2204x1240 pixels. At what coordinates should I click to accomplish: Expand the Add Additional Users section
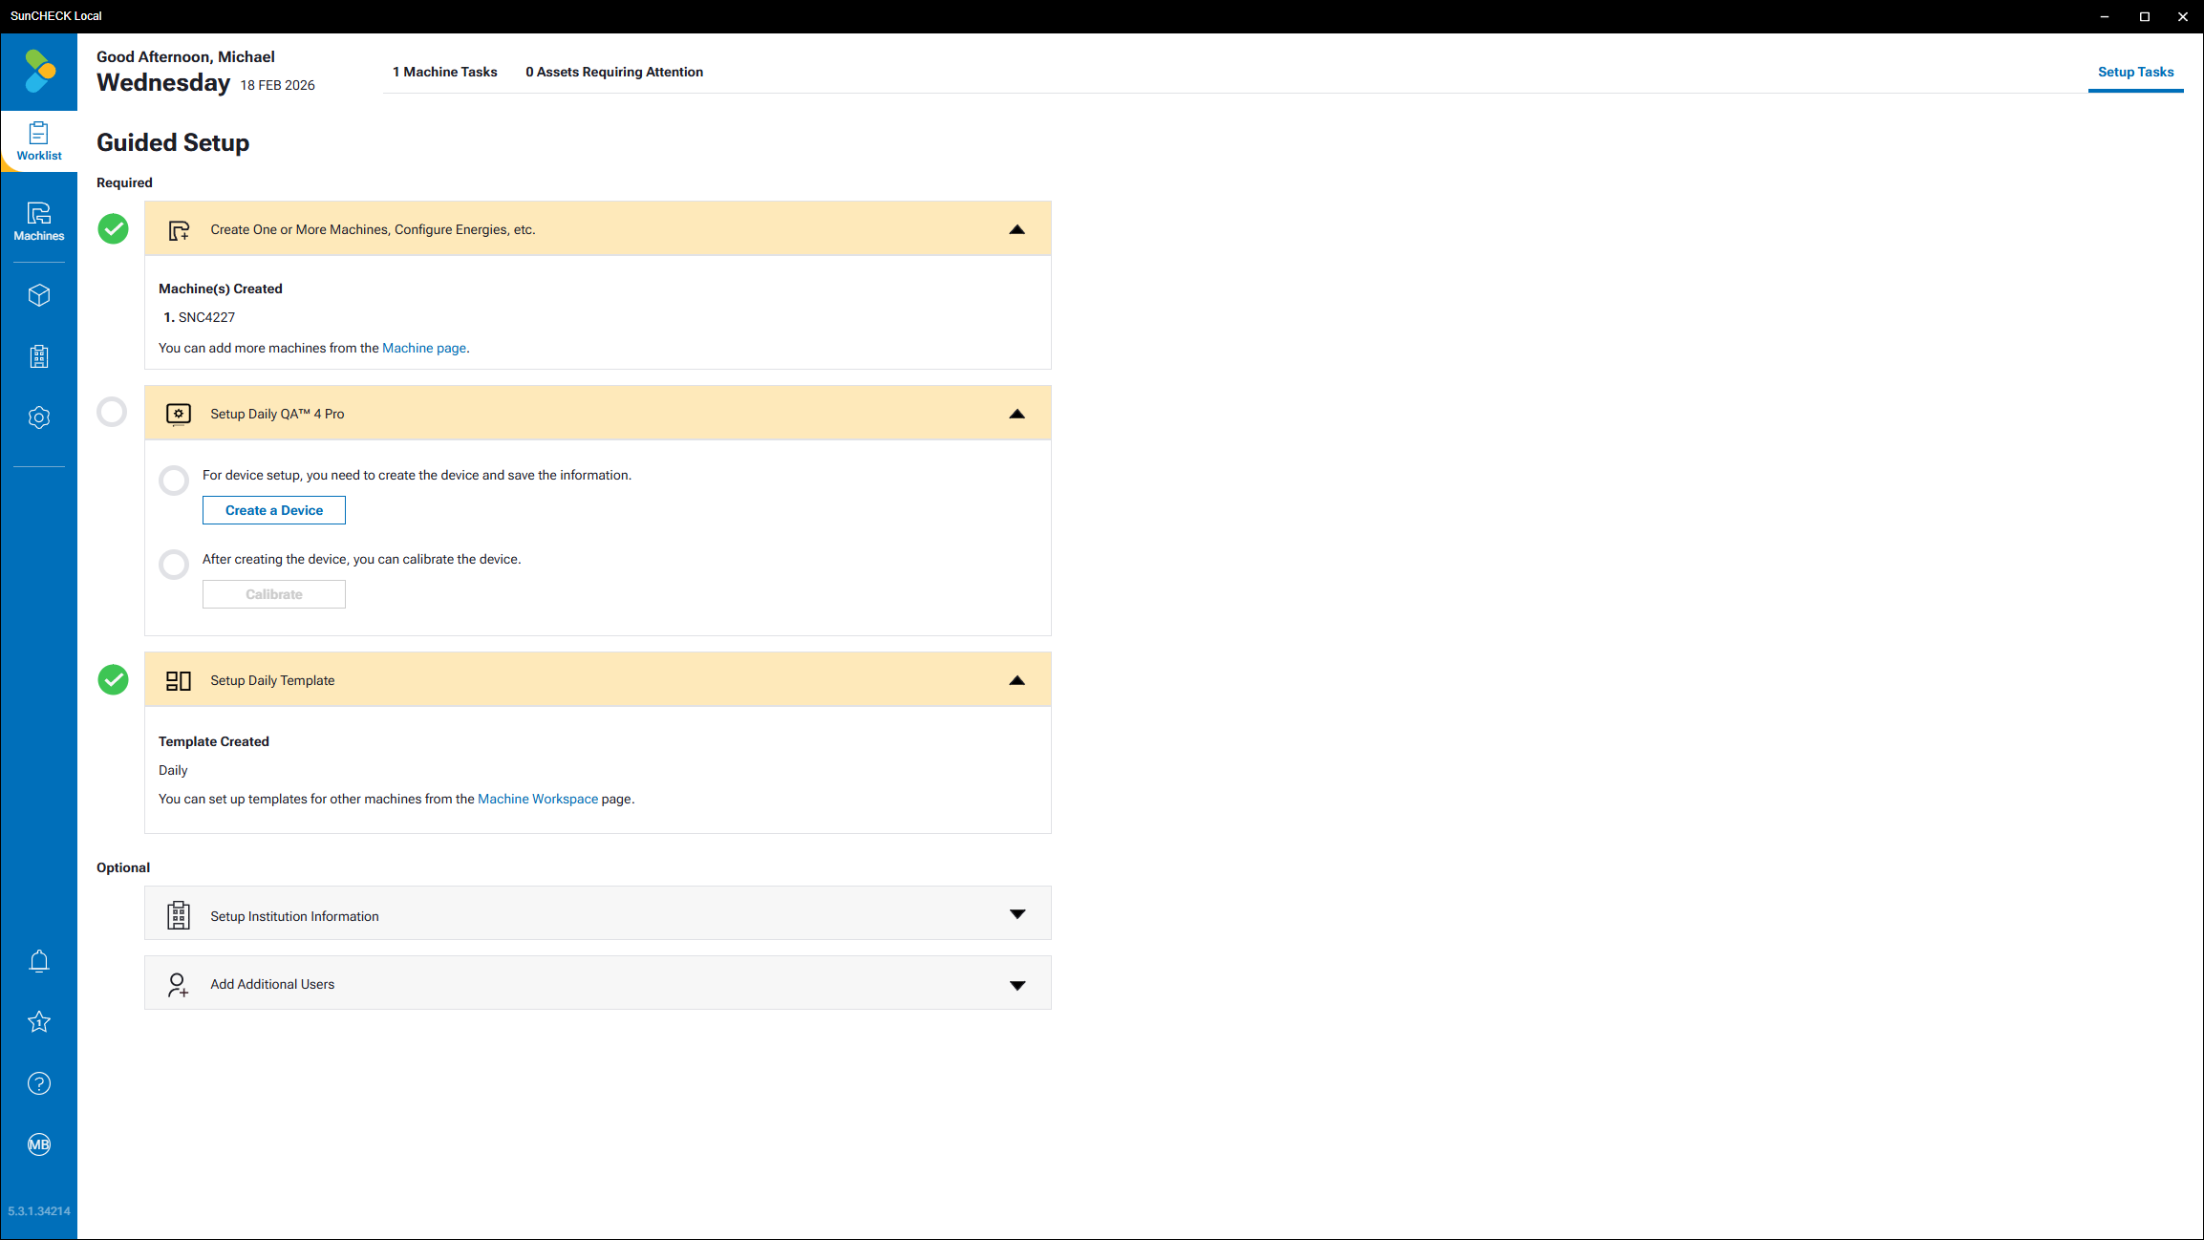coord(1016,984)
